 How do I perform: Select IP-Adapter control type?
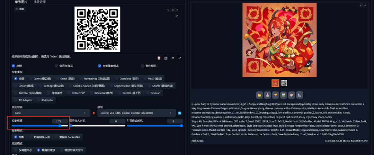(45, 100)
